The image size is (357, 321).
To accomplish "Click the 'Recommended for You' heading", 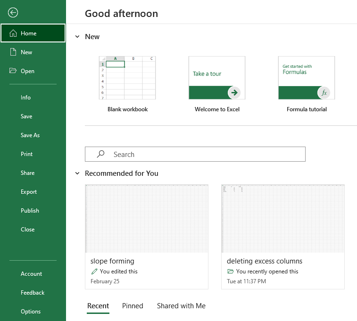I will 122,173.
